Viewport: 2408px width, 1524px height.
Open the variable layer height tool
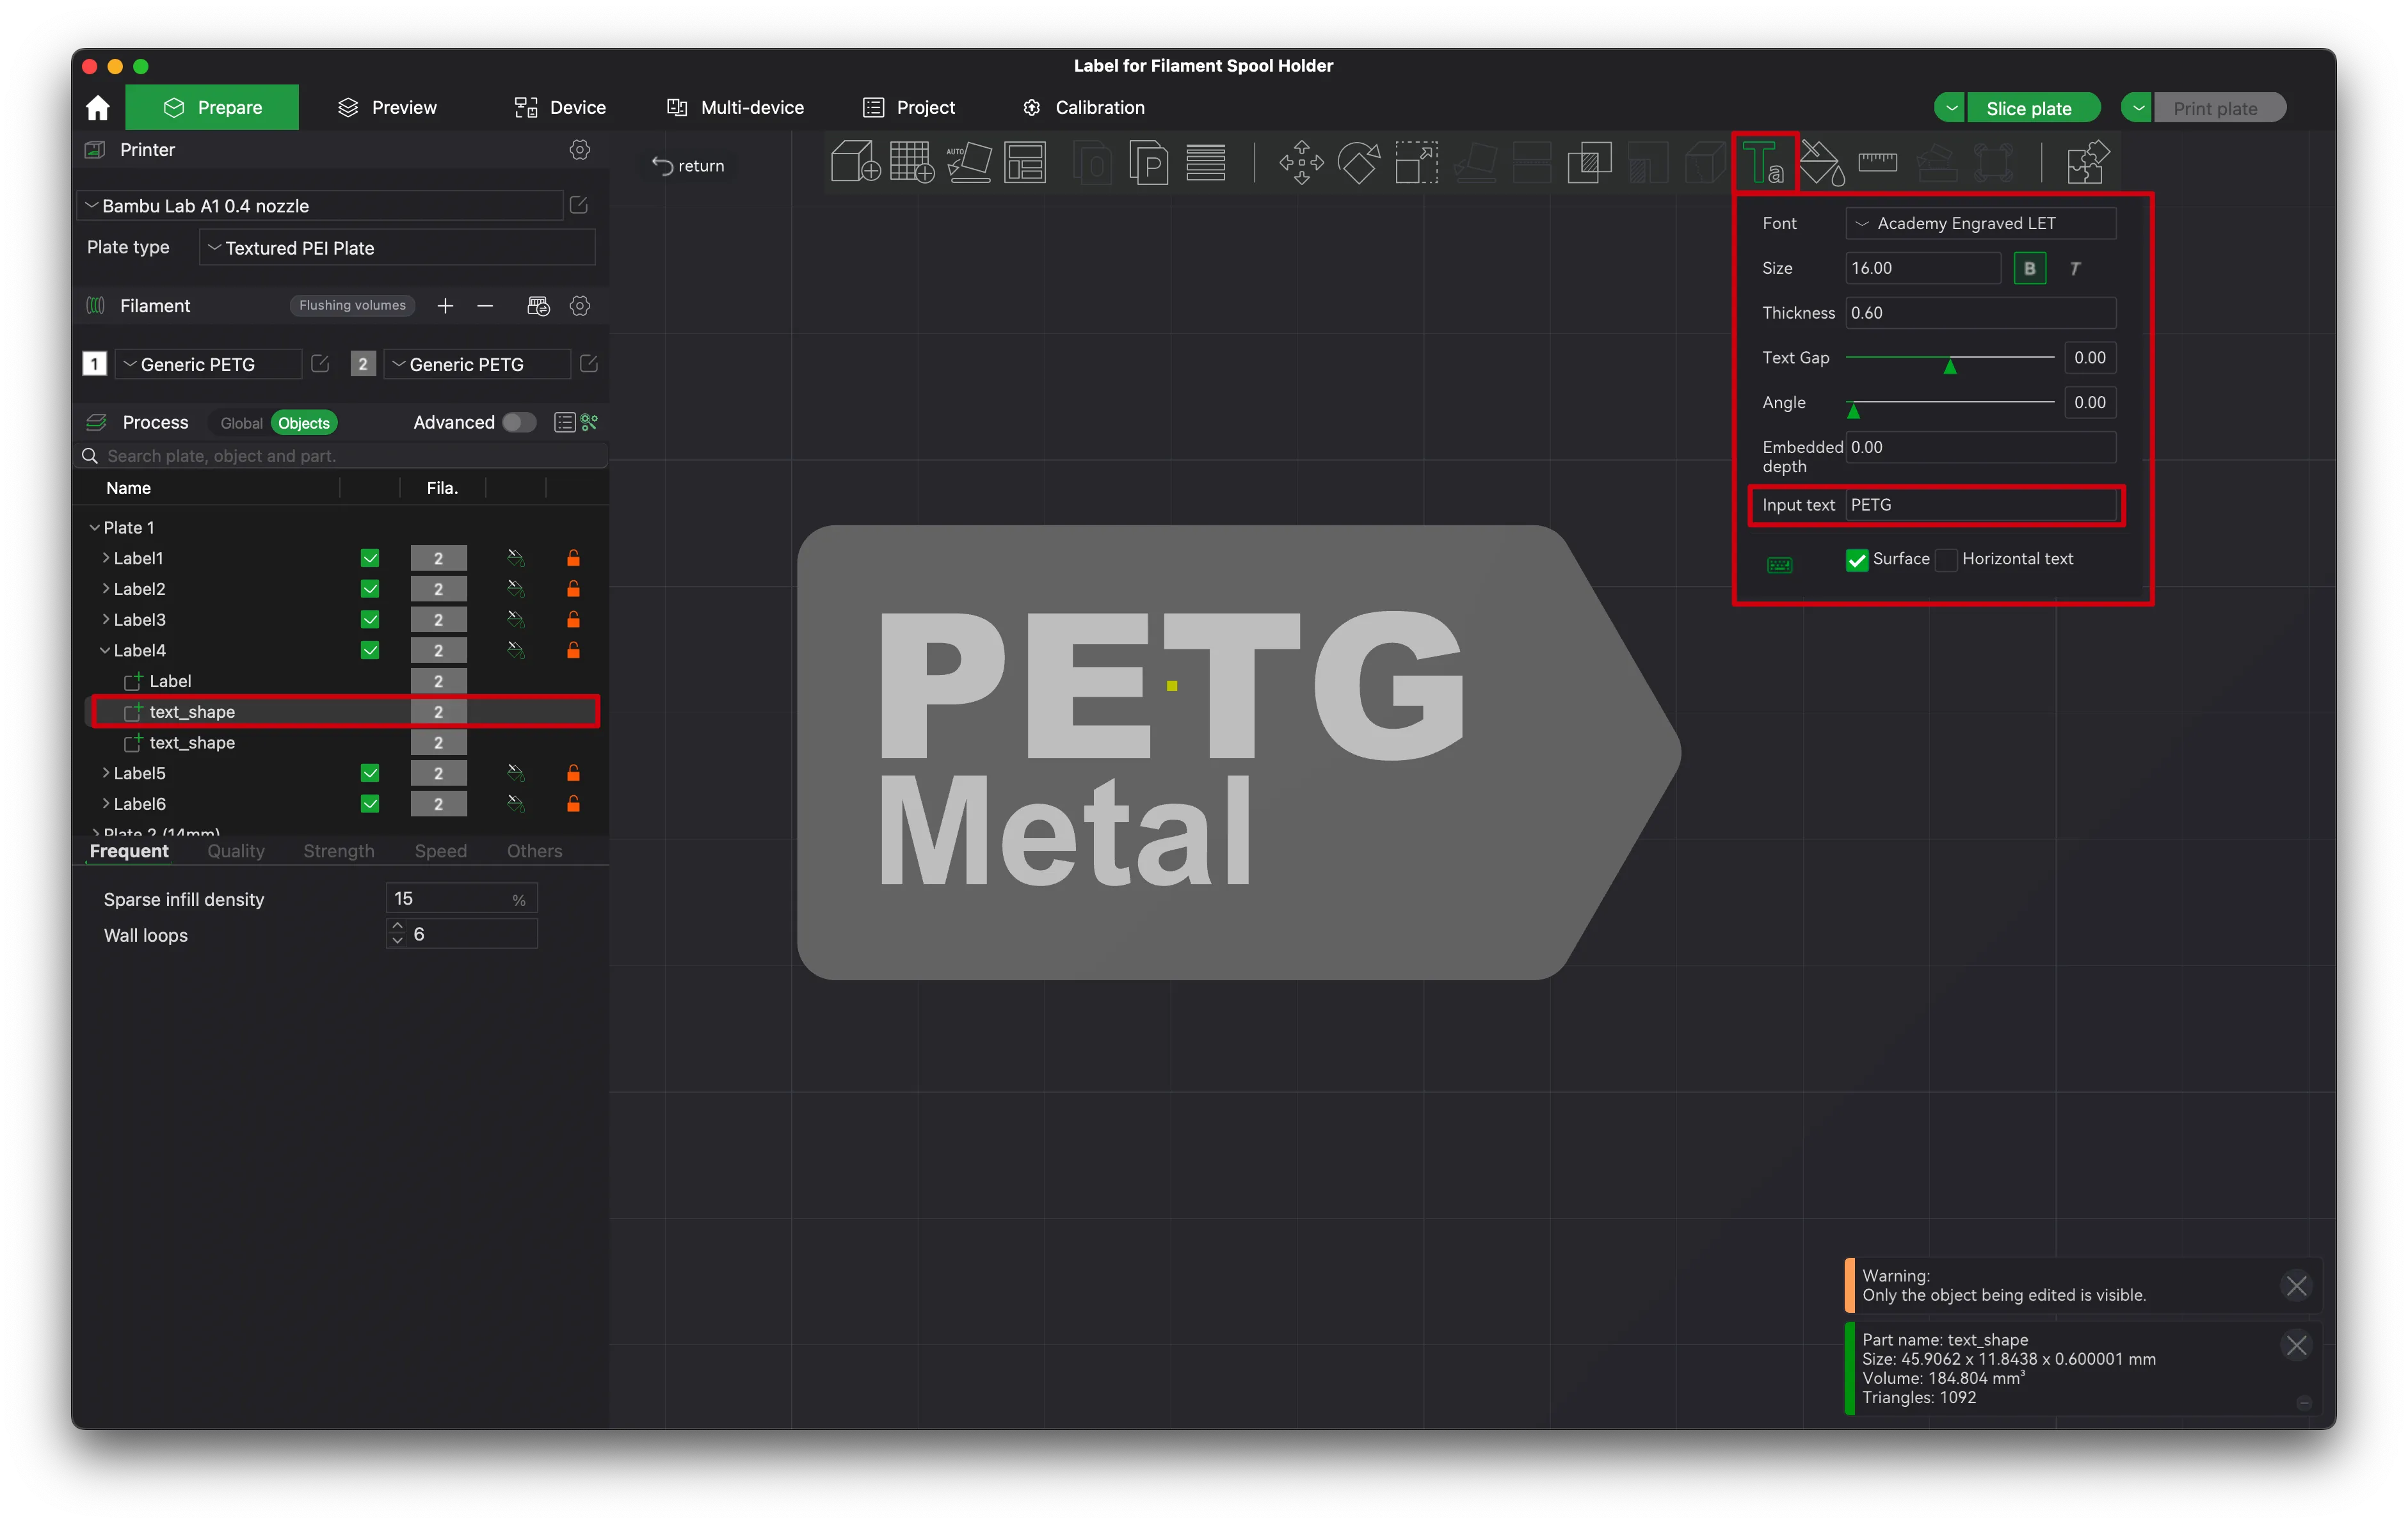pyautogui.click(x=1206, y=162)
